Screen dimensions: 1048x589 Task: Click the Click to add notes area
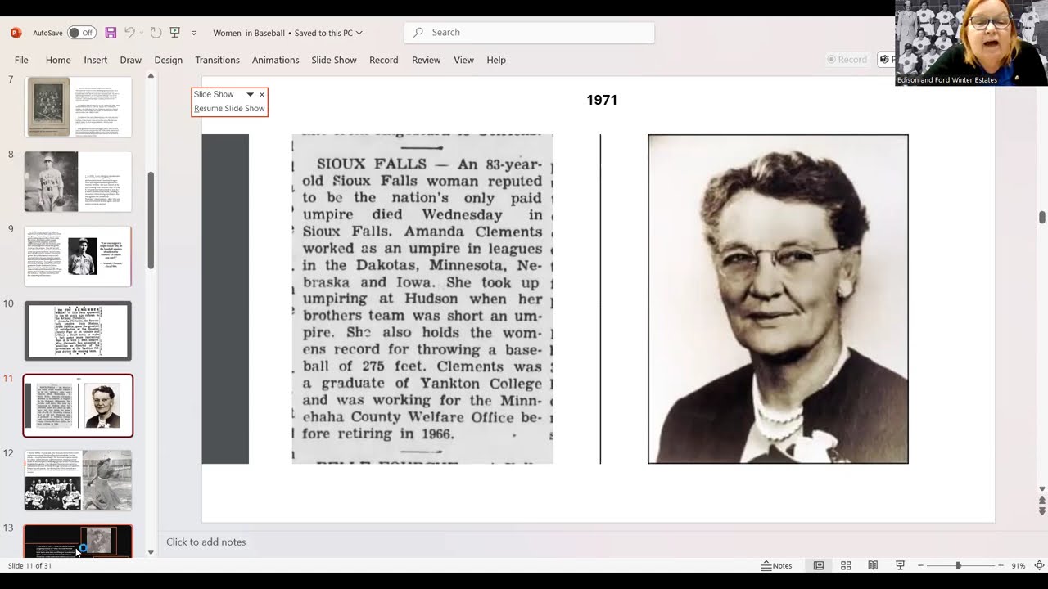coord(206,542)
